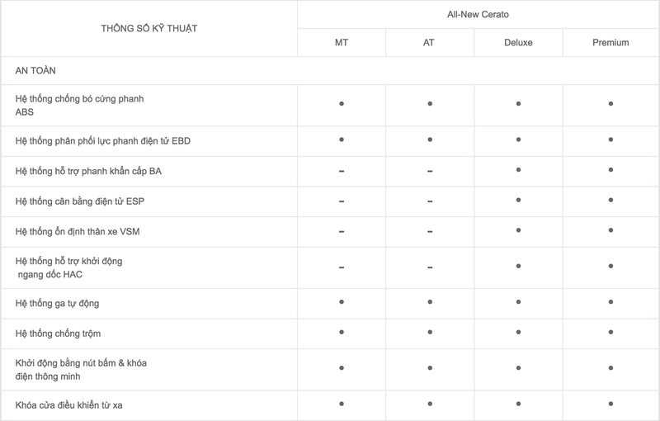Image resolution: width=660 pixels, height=421 pixels.
Task: Click the 'Hệ thống ga tự động' AT dot
Action: [430, 303]
